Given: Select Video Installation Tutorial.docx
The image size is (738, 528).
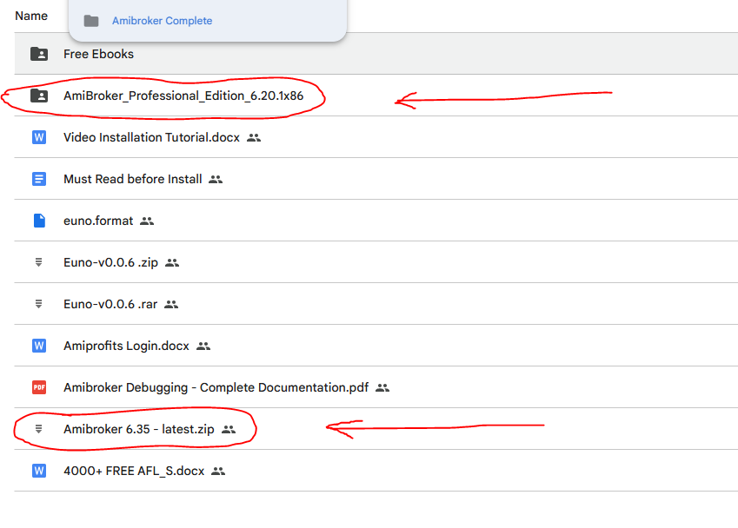Looking at the screenshot, I should 151,137.
